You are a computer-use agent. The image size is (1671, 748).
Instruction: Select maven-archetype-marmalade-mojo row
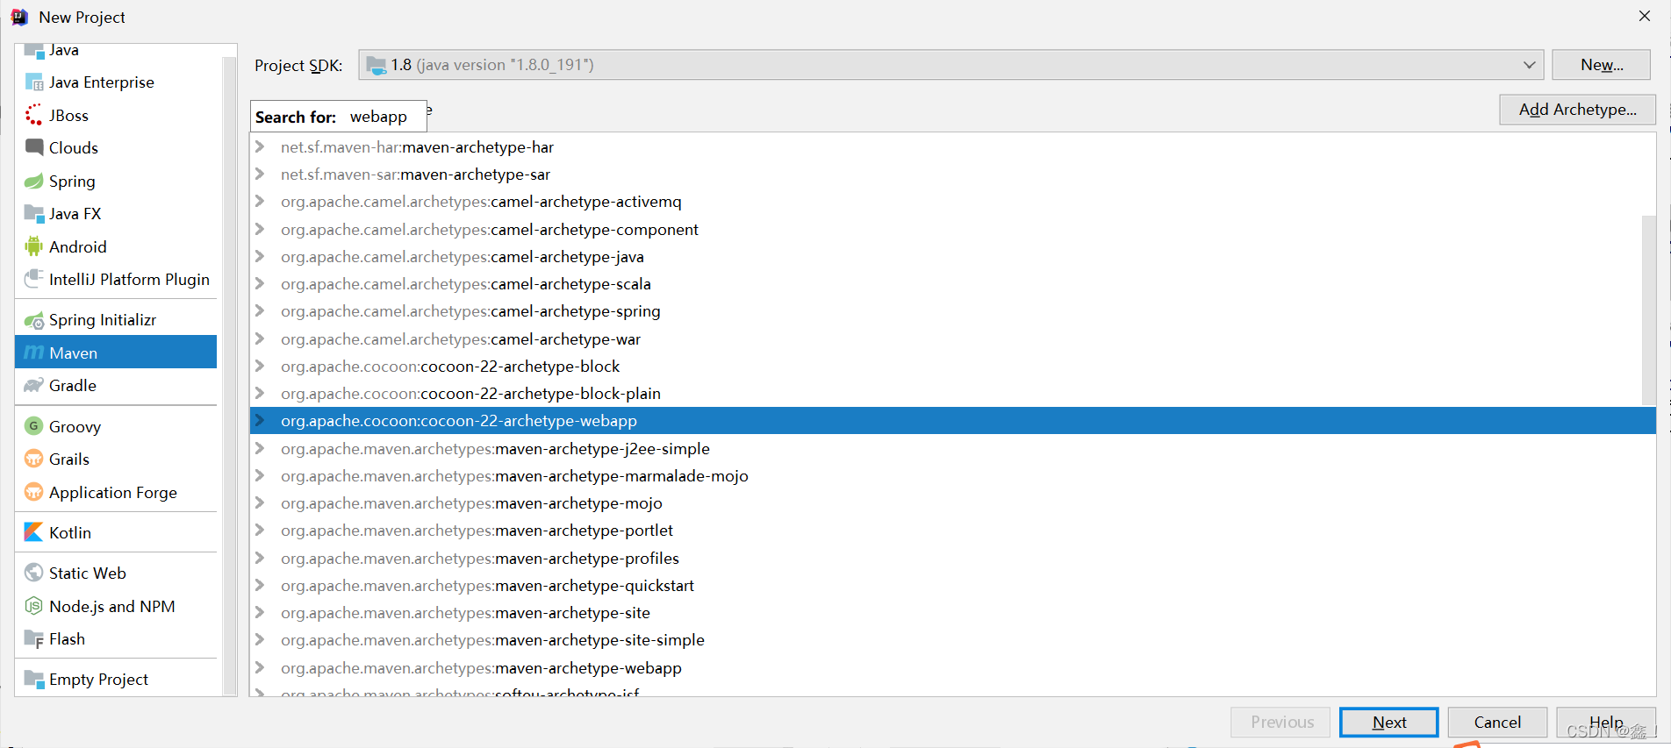[953, 476]
